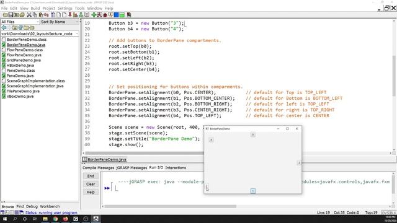Open the Sort By Name dropdown
Screen dimensions: 397x223
click(60, 22)
